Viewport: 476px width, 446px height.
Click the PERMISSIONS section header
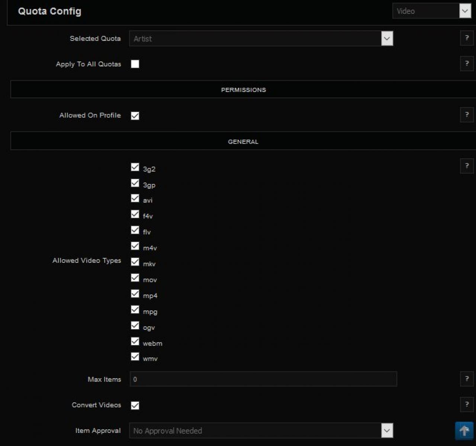[x=243, y=90]
